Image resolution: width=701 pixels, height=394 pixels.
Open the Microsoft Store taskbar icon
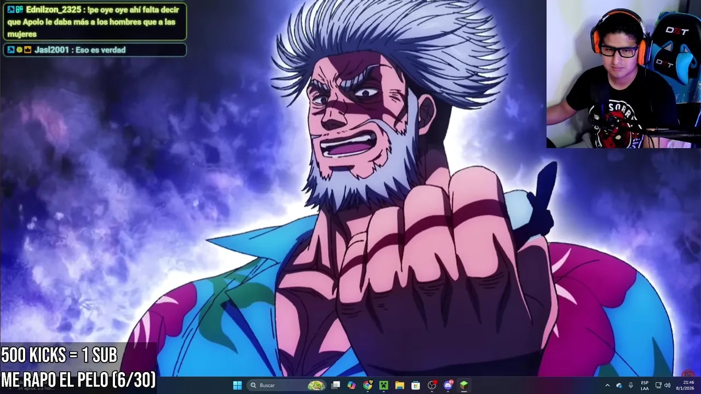pos(416,385)
